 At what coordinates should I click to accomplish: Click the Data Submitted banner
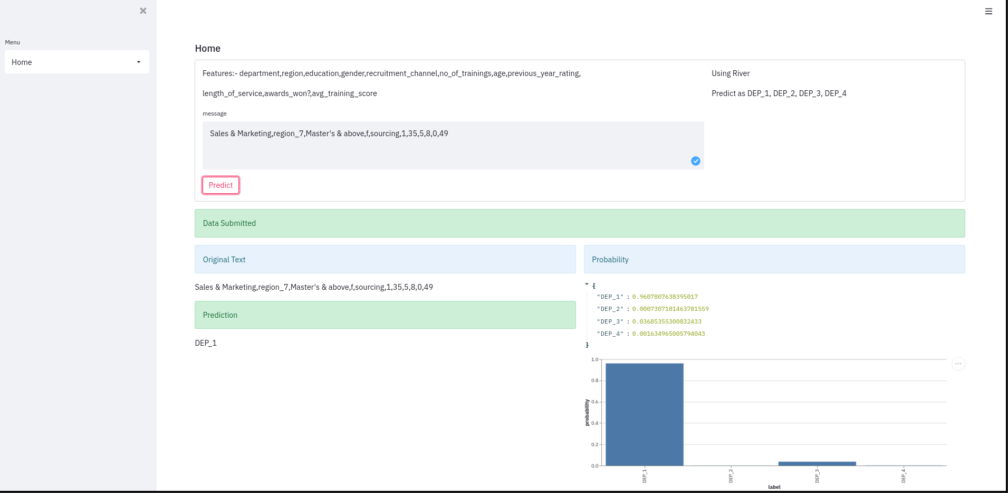point(580,223)
